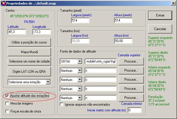Click the 'Inferior direito' coordinates text
177x119 pixels.
point(157,85)
